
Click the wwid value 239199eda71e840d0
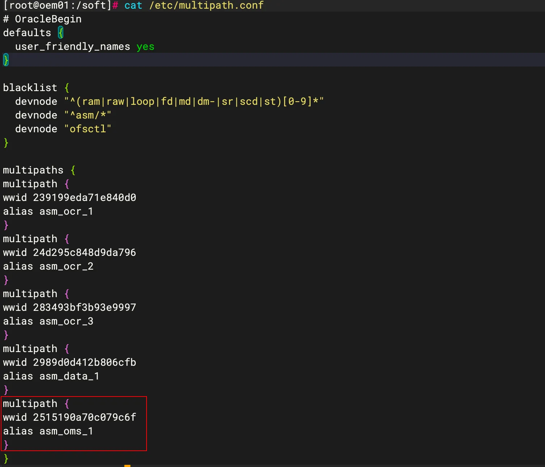pos(84,198)
